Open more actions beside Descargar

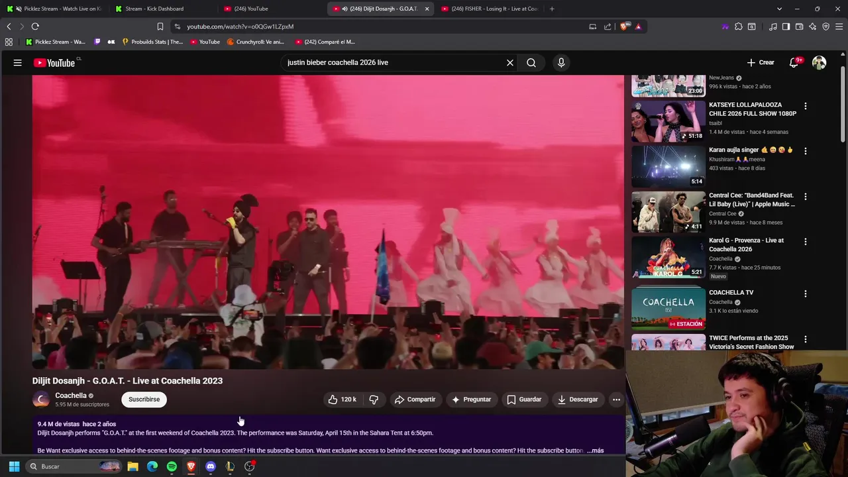pyautogui.click(x=616, y=399)
